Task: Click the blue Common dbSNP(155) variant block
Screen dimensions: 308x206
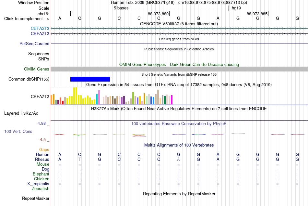Action: click(90, 79)
